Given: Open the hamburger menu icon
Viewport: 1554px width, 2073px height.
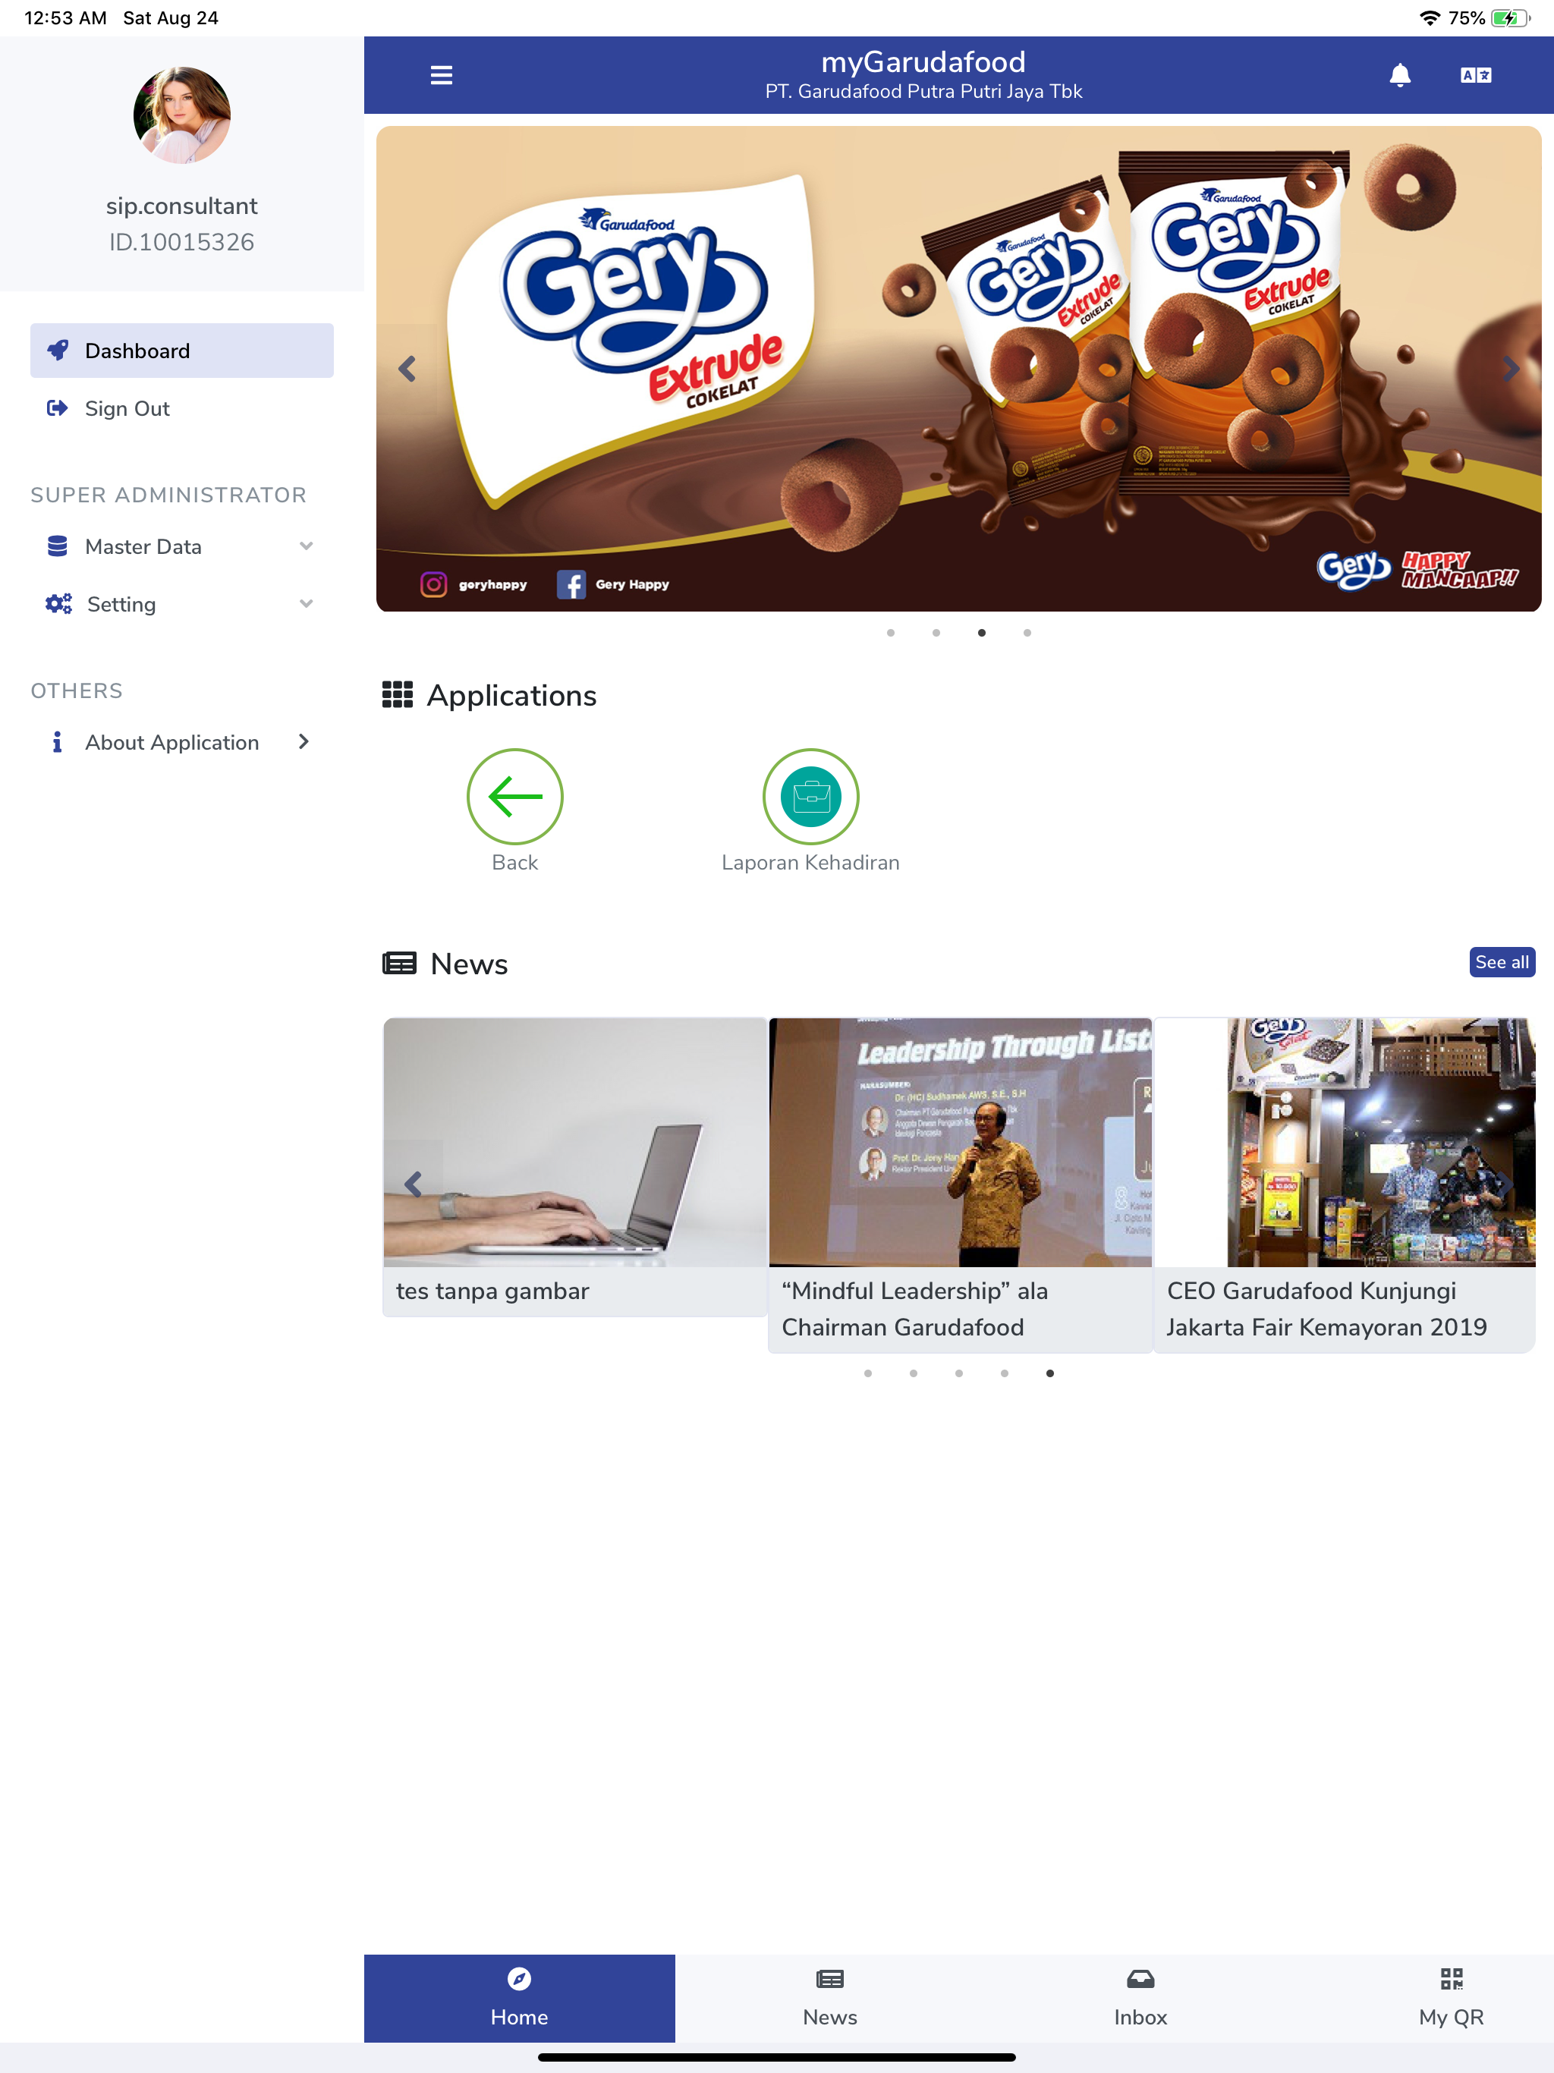Looking at the screenshot, I should 442,75.
